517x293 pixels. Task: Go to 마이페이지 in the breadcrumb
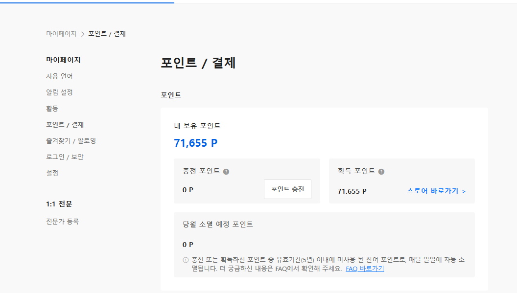tap(61, 34)
